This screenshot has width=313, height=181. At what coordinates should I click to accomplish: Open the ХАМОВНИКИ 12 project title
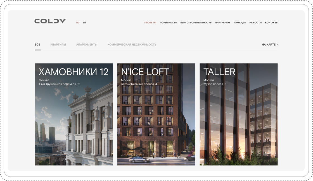(73, 72)
